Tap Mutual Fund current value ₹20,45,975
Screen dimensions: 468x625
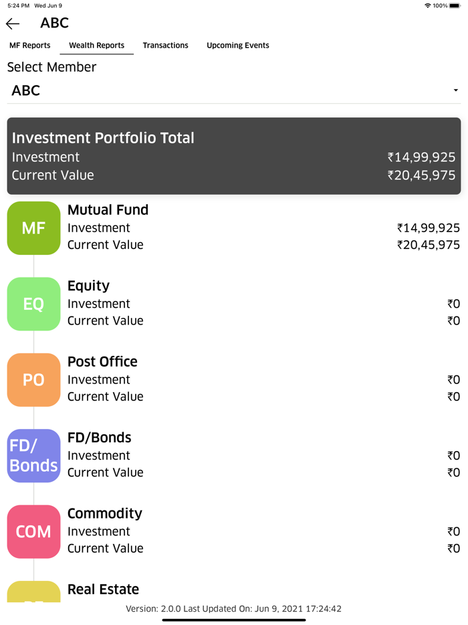pyautogui.click(x=428, y=245)
